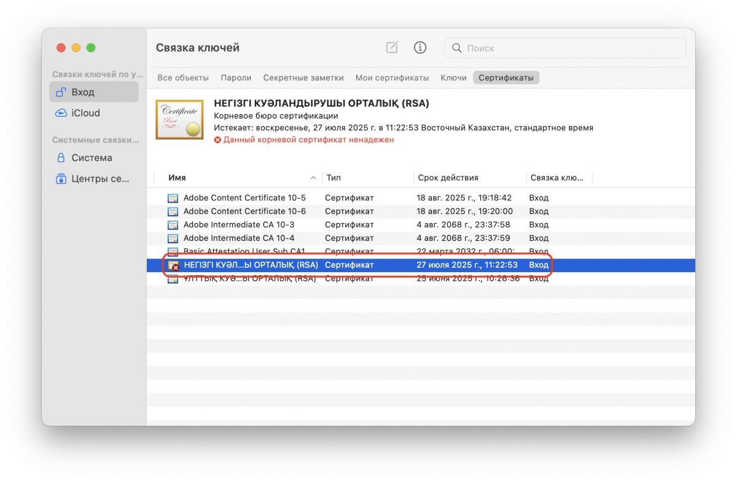
Task: Focus the Поиск search field
Action: [565, 48]
